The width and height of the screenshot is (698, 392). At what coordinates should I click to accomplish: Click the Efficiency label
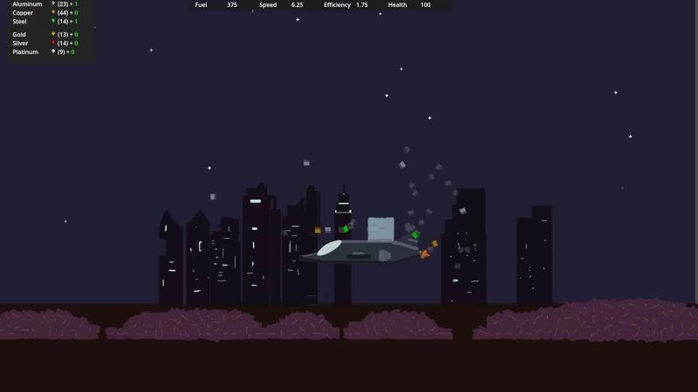[337, 5]
